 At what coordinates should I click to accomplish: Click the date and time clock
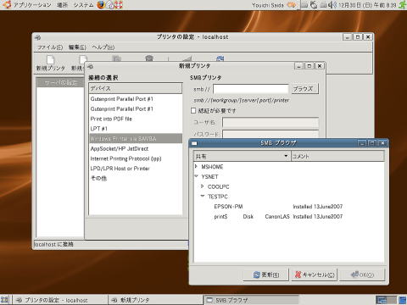tap(367, 5)
